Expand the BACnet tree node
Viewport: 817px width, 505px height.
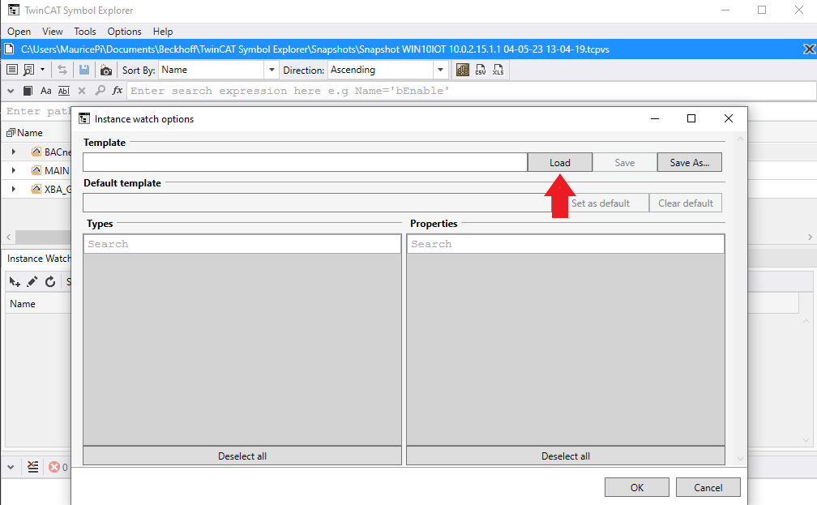pyautogui.click(x=14, y=152)
